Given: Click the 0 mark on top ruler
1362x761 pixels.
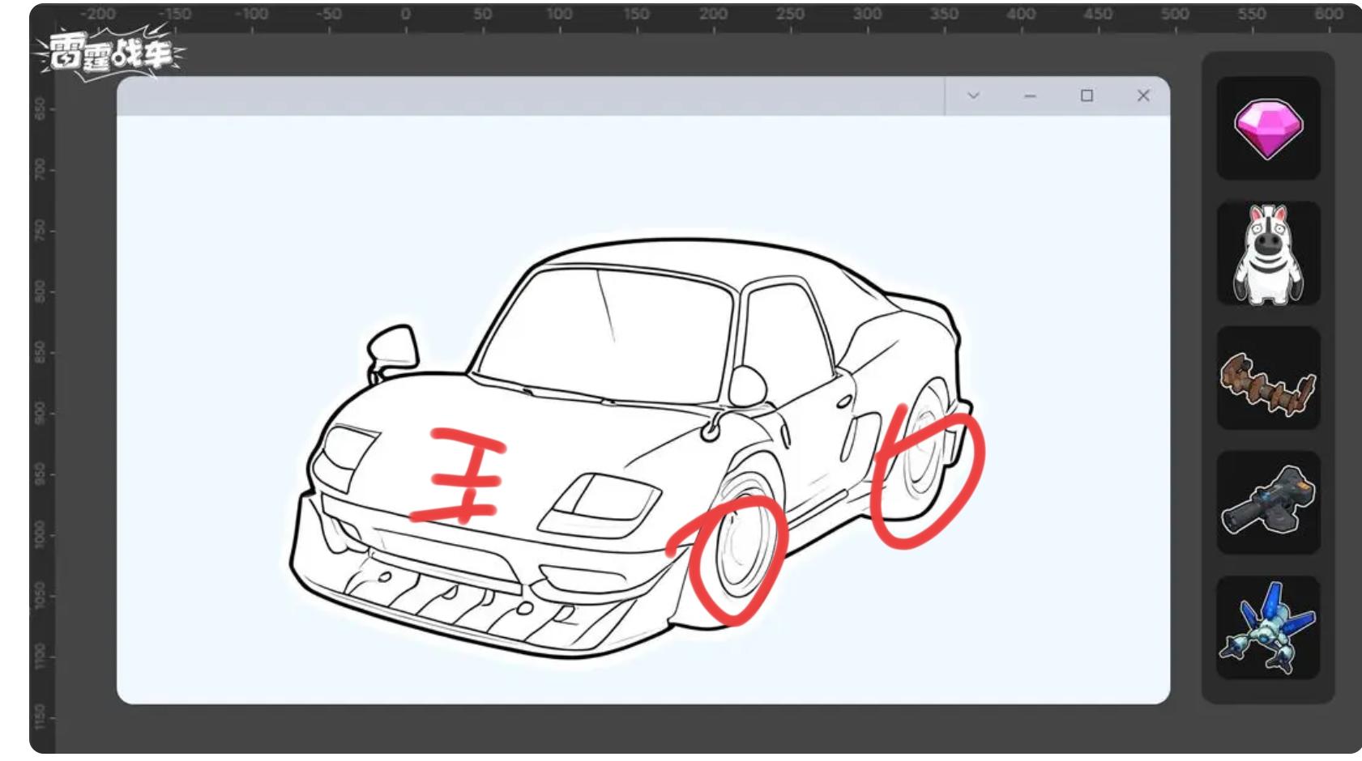Looking at the screenshot, I should pos(405,15).
